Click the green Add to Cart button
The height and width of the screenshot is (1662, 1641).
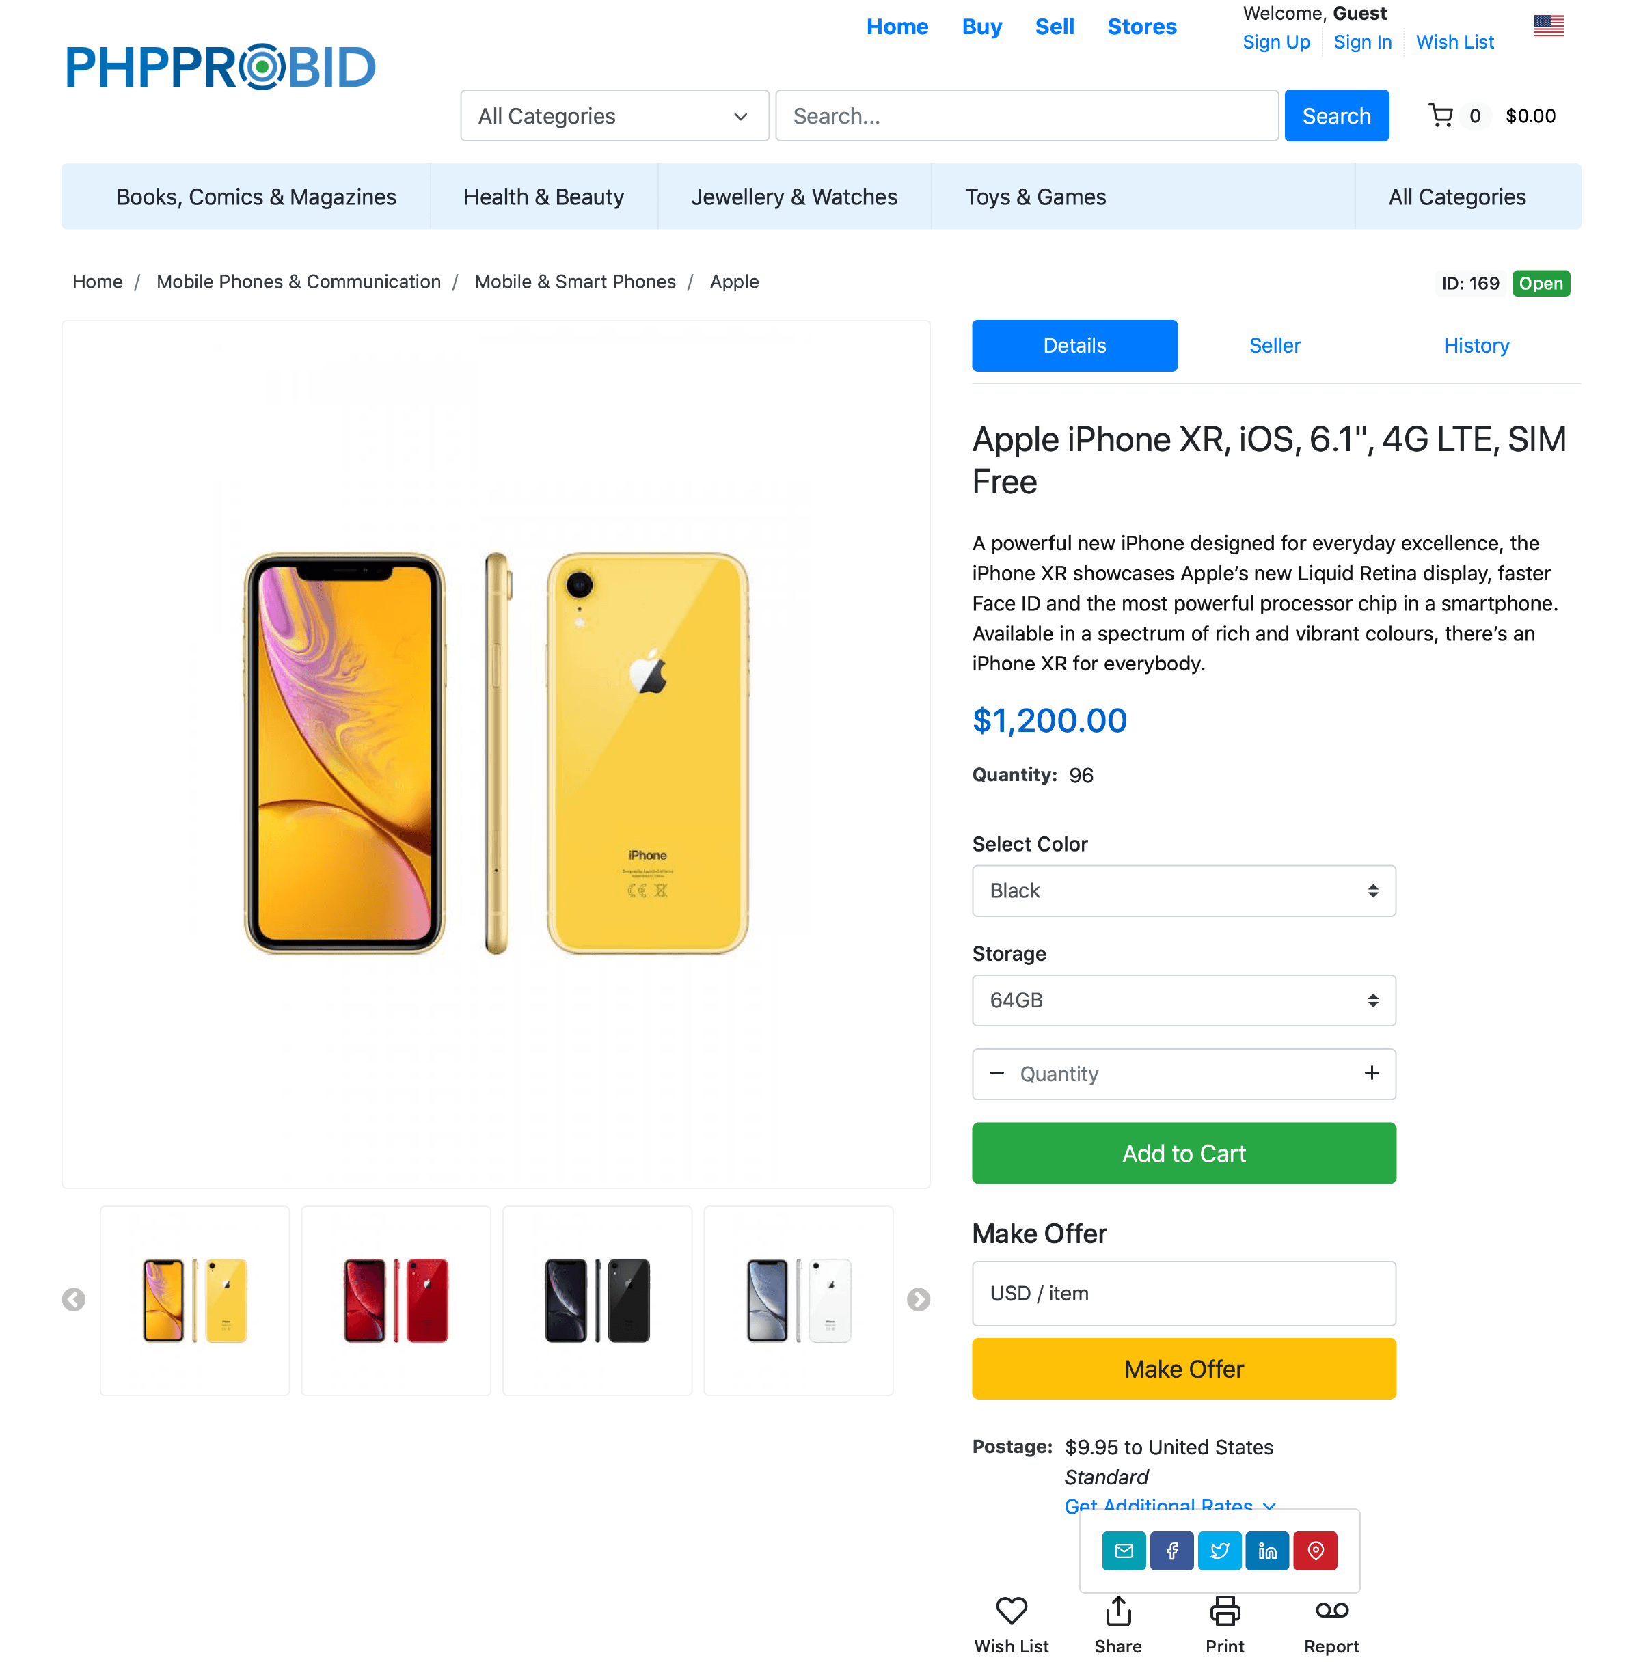tap(1183, 1153)
